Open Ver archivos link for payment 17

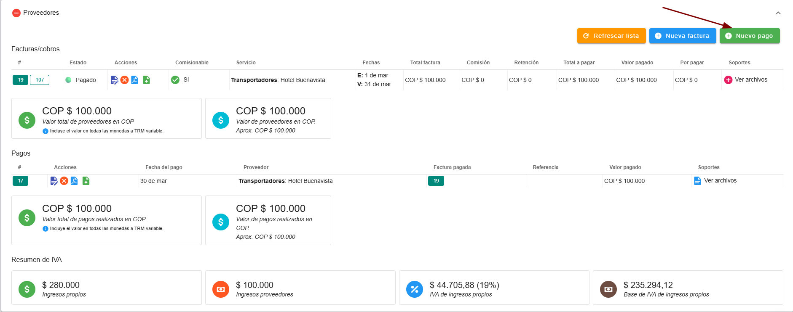pyautogui.click(x=721, y=180)
